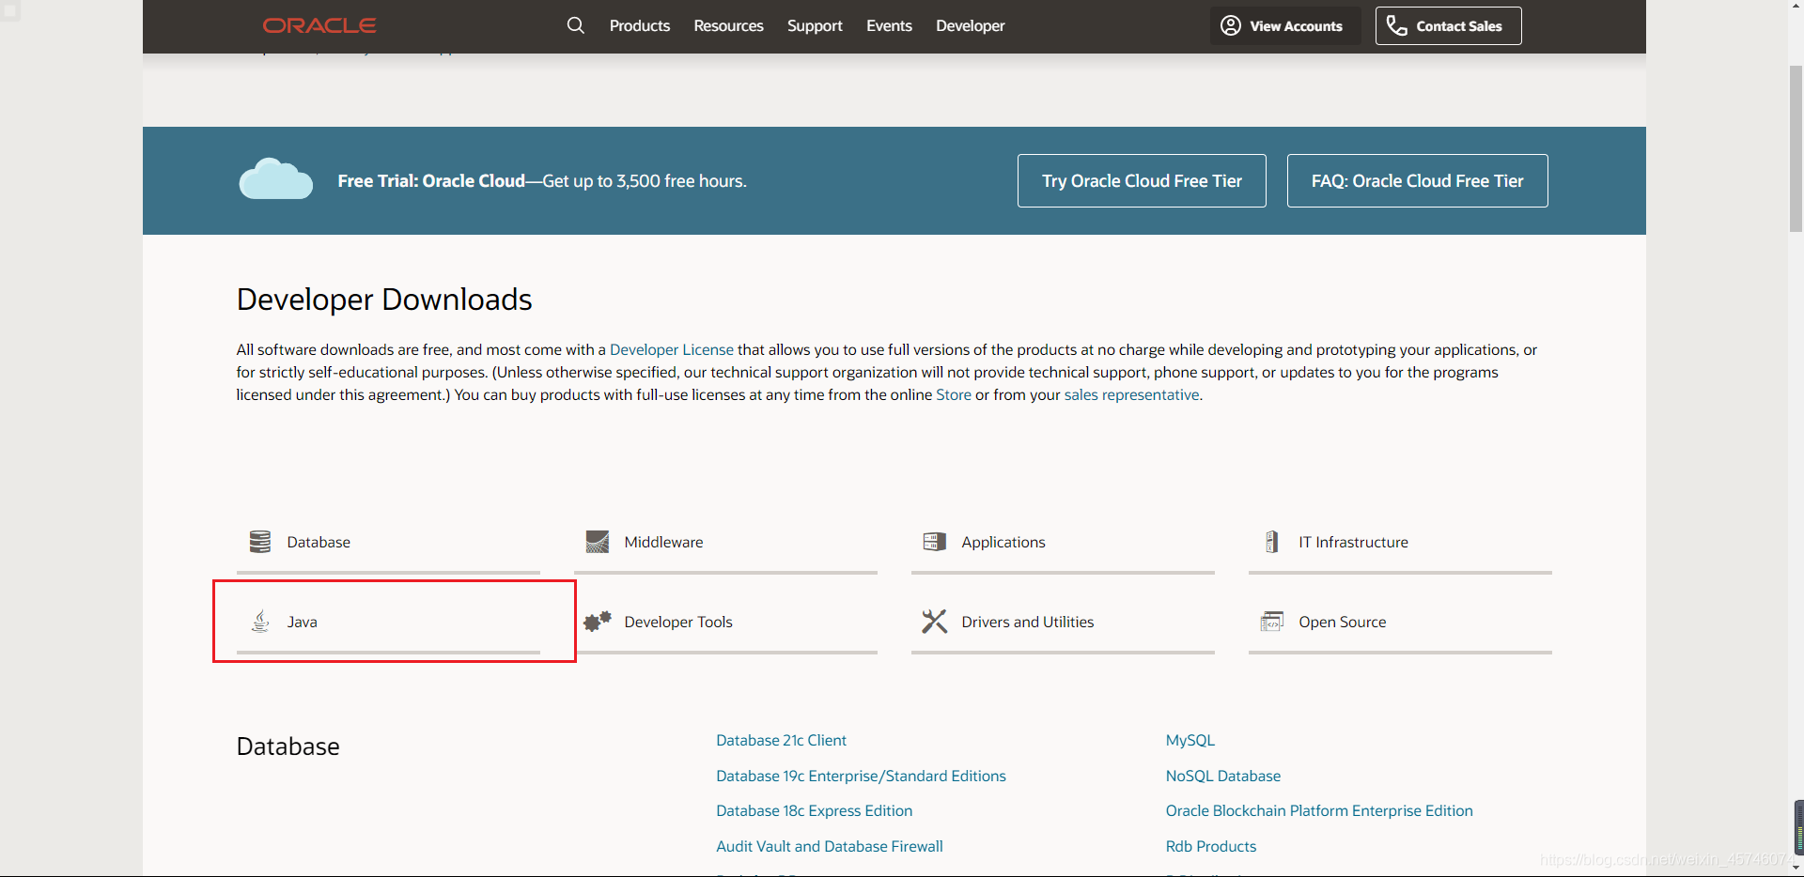This screenshot has height=877, width=1804.
Task: Open the Products menu
Action: tap(640, 25)
